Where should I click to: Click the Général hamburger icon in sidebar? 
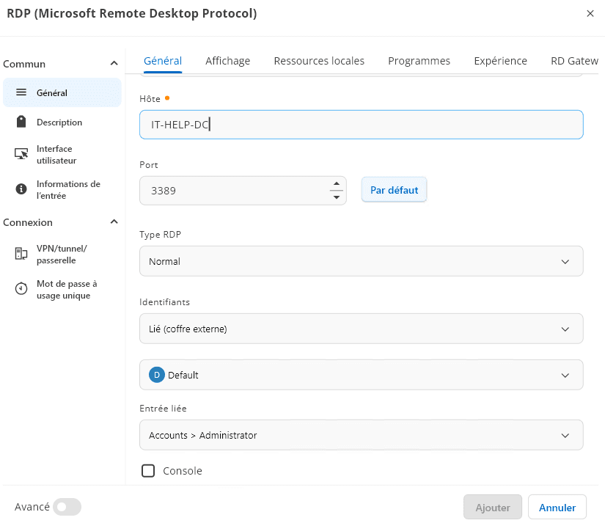21,92
